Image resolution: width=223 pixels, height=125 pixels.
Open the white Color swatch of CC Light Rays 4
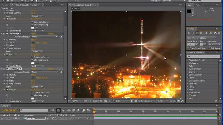[33, 98]
